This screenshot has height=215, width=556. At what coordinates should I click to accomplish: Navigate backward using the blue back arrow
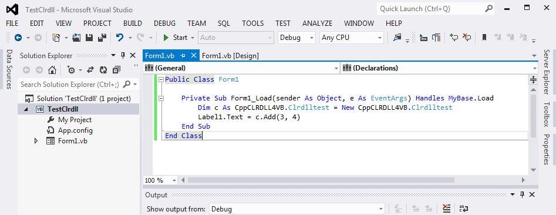coord(18,38)
